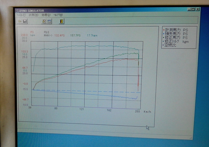This screenshot has height=147, width=209.
Task: Click the open file folder icon
Action: tap(20, 21)
